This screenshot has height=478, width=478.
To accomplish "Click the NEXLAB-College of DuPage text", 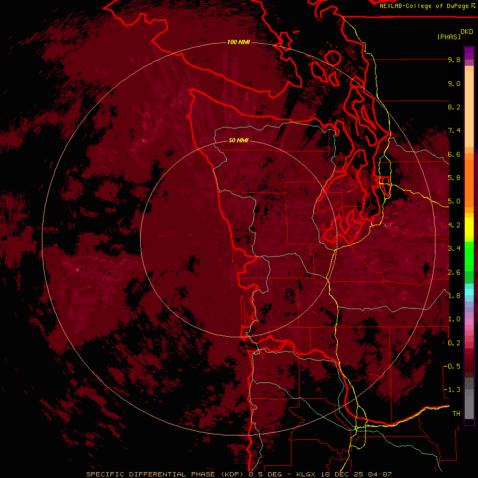I will tap(424, 6).
